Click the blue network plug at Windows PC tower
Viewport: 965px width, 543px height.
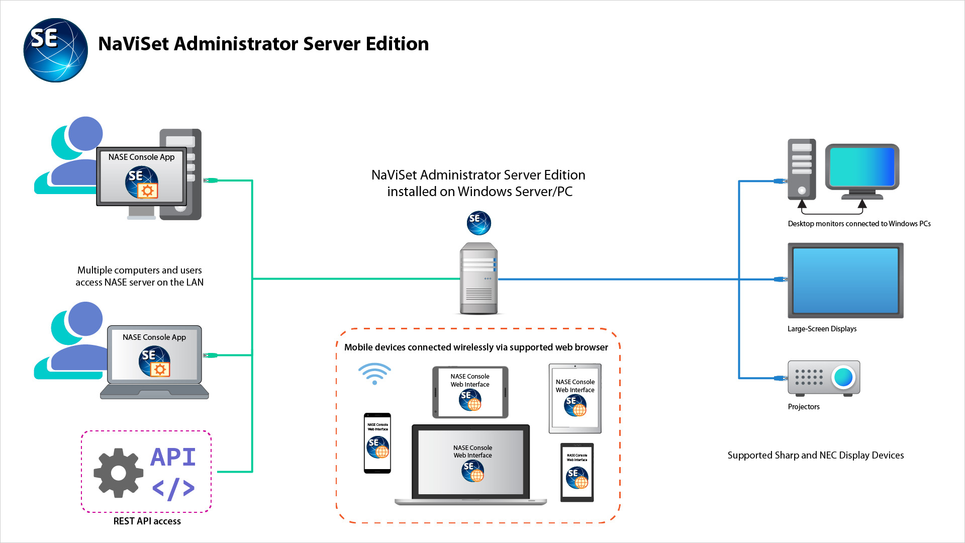click(781, 181)
